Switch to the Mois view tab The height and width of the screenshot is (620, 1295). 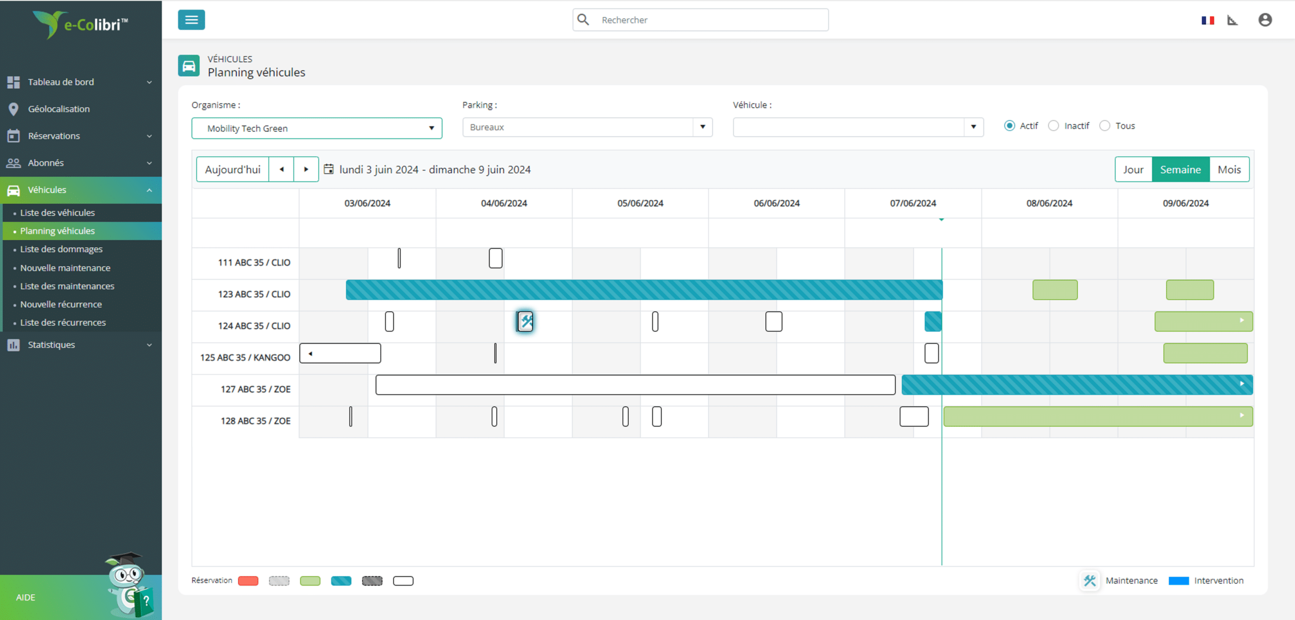point(1229,169)
